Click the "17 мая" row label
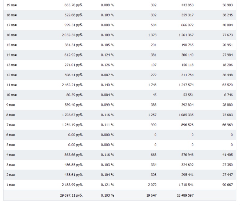The image size is (240, 205). point(12,25)
